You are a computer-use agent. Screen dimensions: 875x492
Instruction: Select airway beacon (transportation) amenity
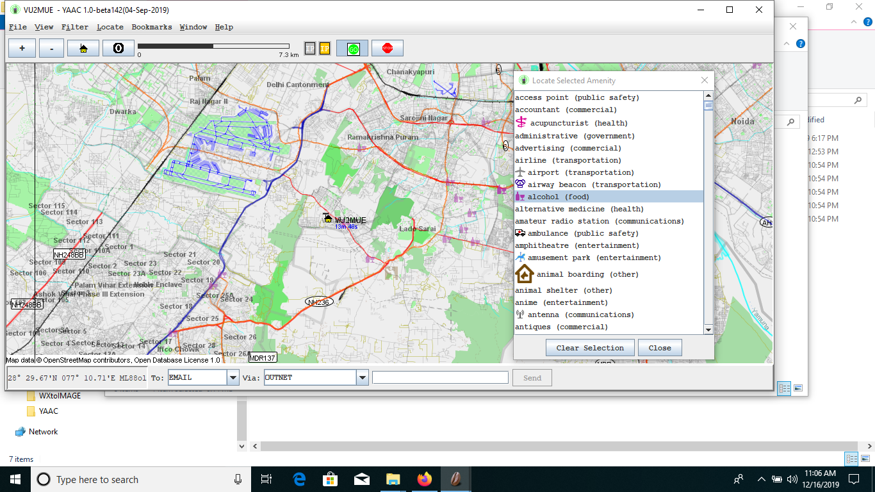click(x=609, y=184)
